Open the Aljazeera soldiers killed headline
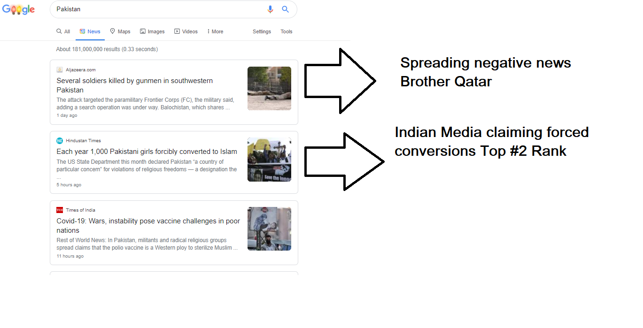Image resolution: width=643 pixels, height=328 pixels. tap(135, 85)
